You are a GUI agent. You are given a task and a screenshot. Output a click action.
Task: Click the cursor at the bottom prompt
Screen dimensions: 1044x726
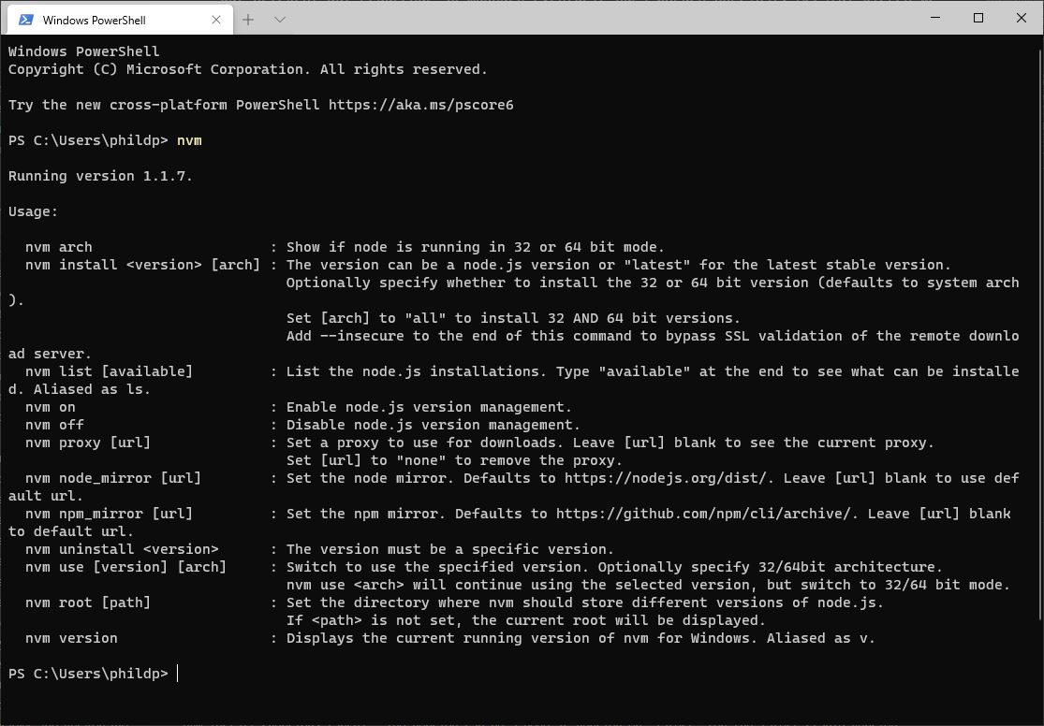click(178, 674)
